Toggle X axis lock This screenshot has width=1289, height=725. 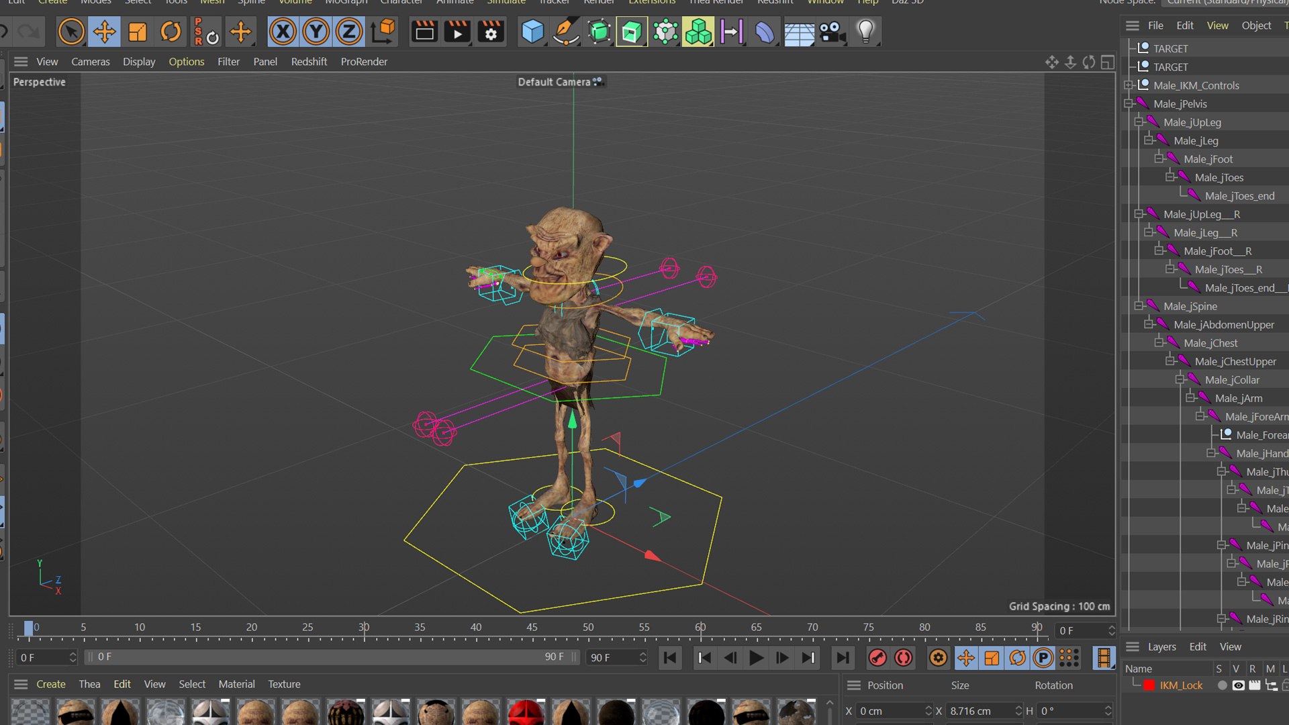coord(283,32)
